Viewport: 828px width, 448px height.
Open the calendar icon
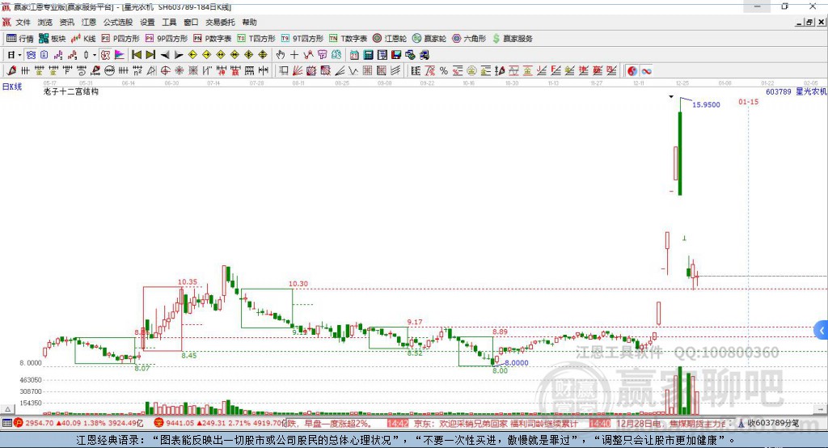tap(354, 55)
